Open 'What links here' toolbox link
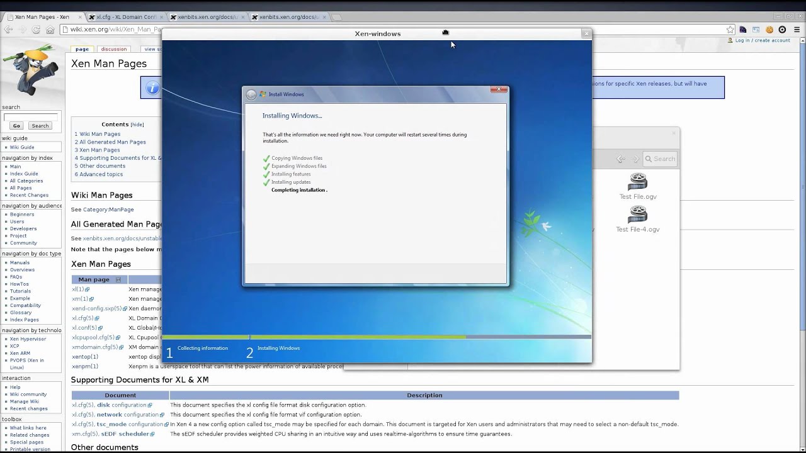 click(28, 428)
